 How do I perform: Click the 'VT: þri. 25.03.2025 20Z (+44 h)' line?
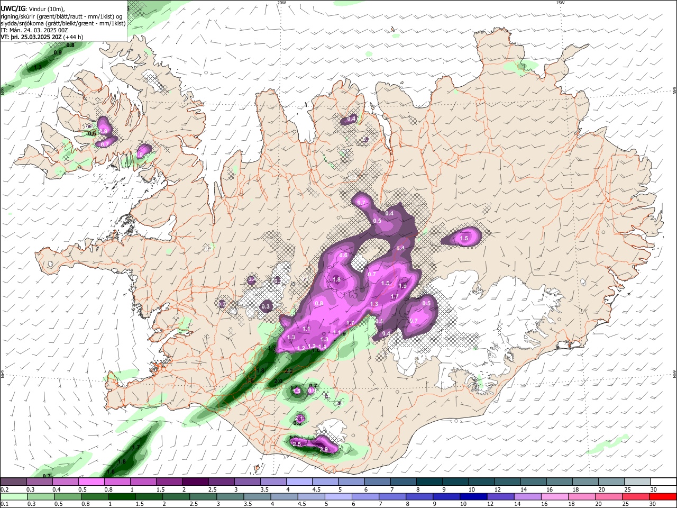tap(42, 37)
